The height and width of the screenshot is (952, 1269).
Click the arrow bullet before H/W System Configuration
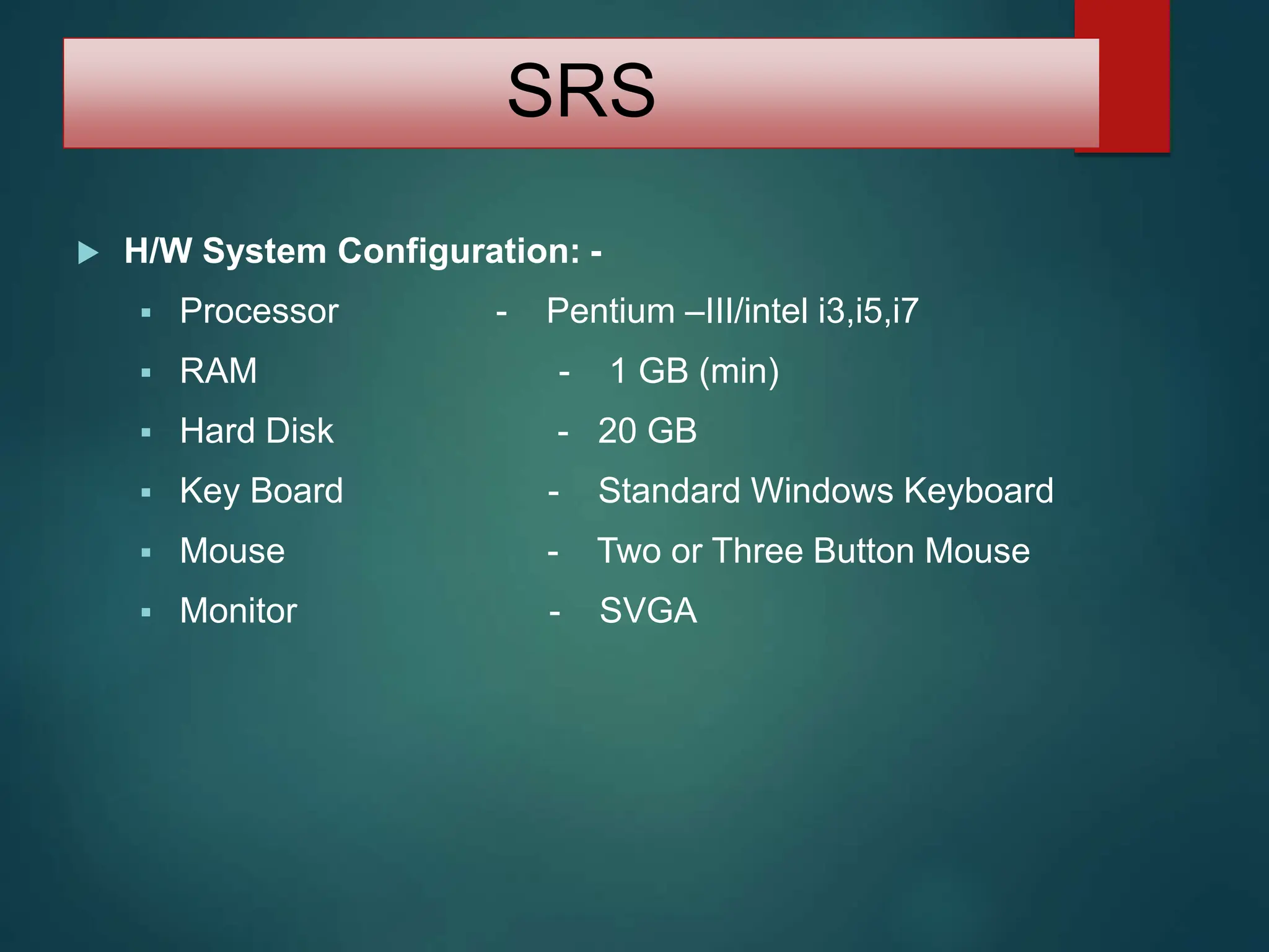pyautogui.click(x=88, y=253)
